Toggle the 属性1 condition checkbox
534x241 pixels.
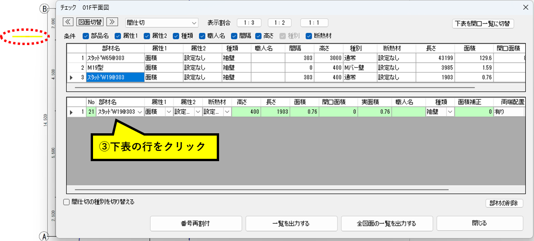tap(118, 36)
